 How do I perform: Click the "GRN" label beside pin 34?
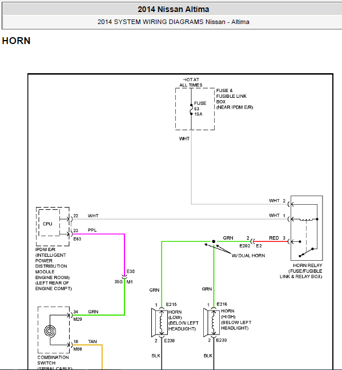coord(93,312)
